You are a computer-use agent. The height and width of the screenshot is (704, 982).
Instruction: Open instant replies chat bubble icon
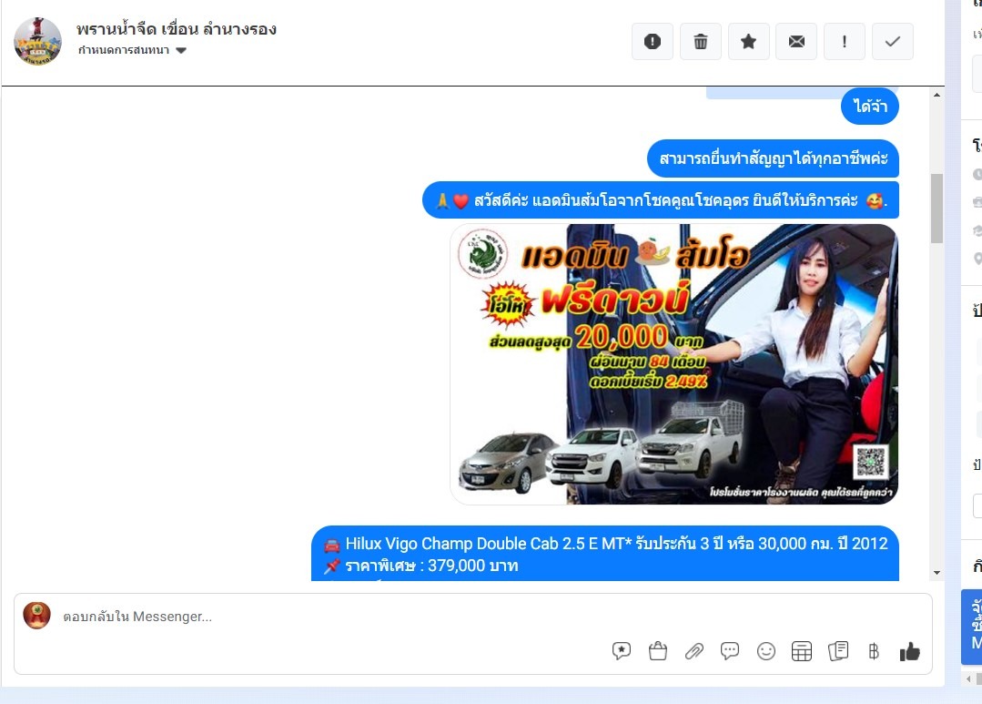coord(730,651)
